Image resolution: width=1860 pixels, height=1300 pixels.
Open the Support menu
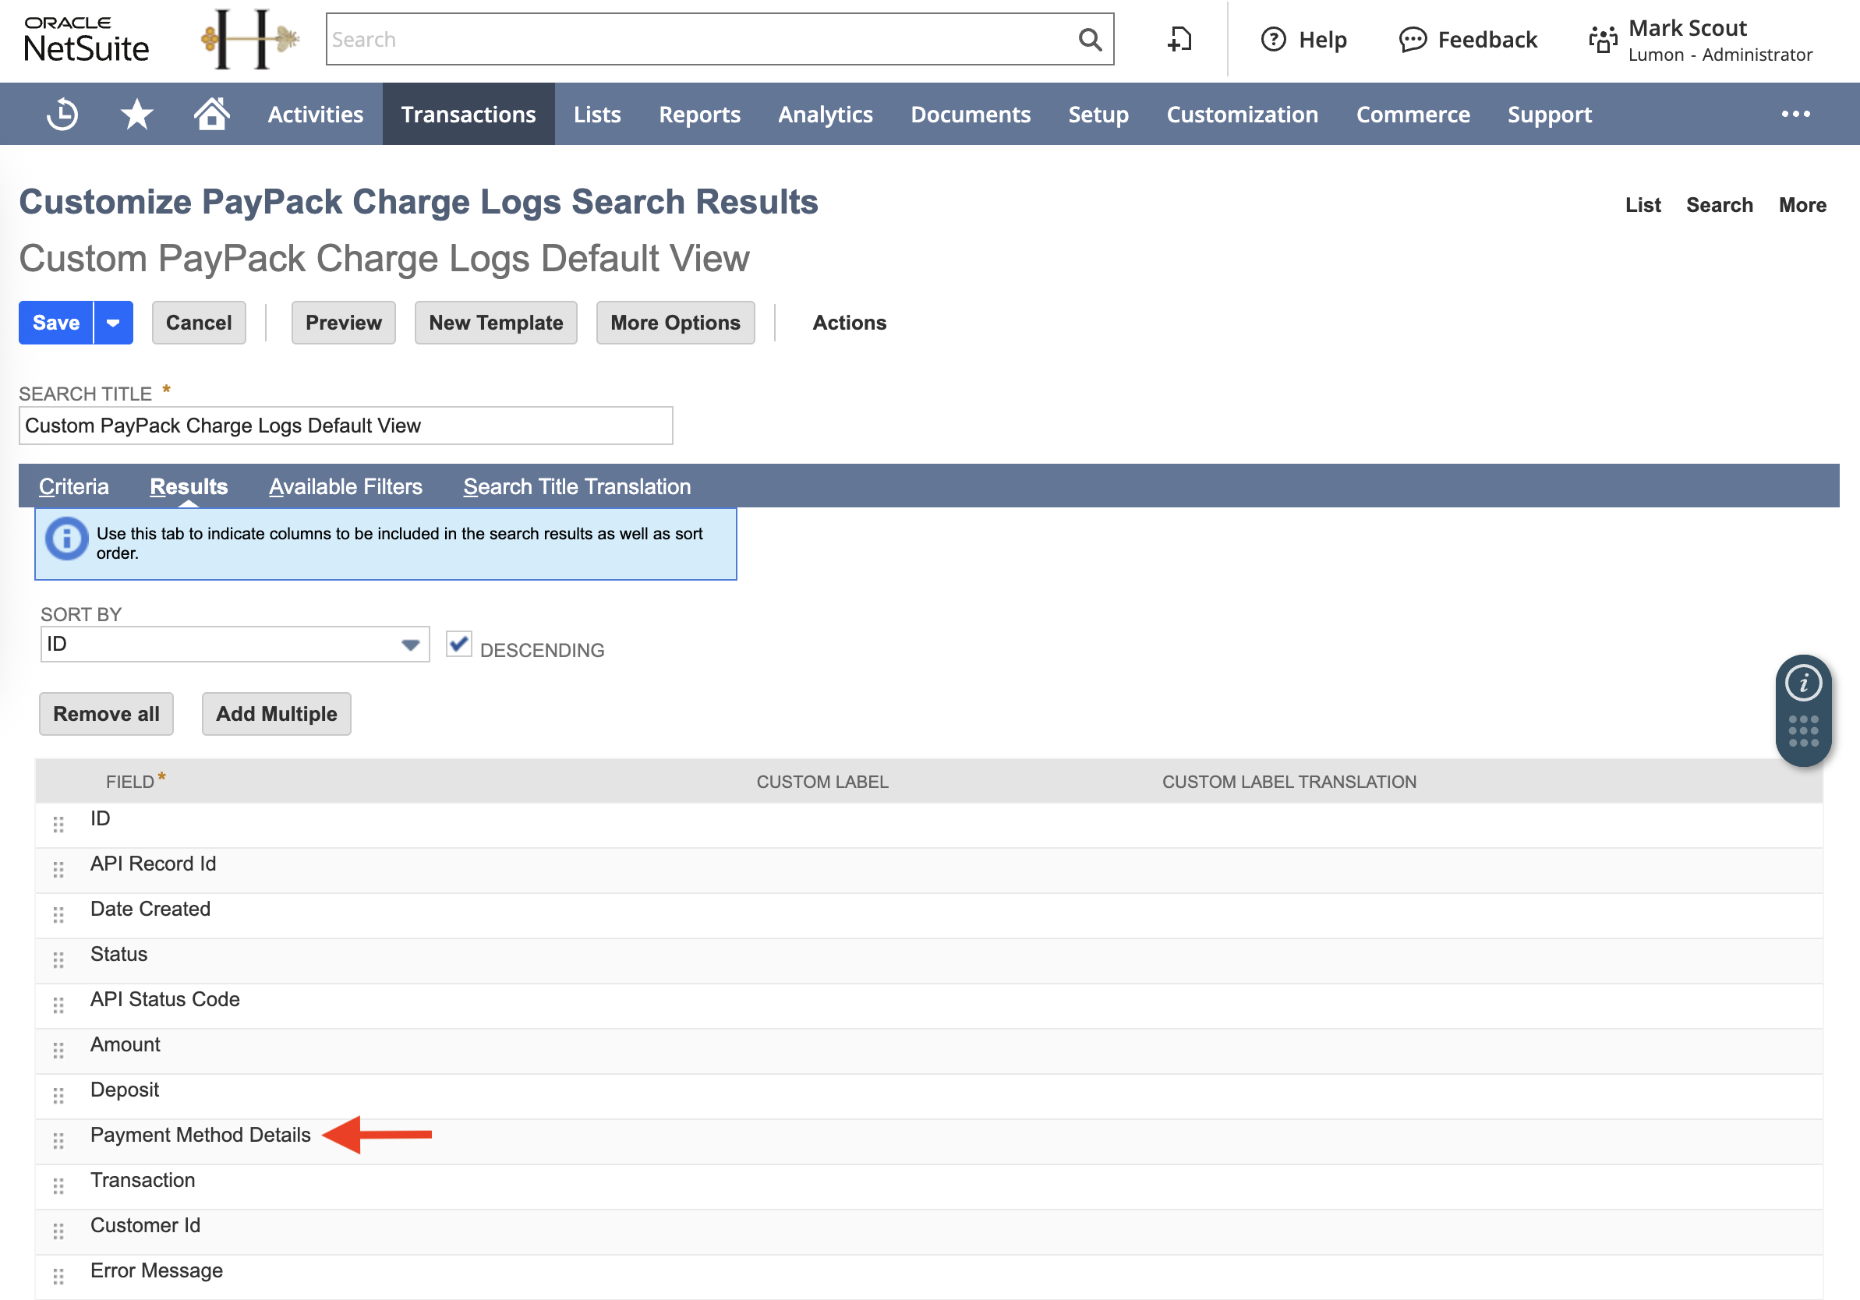(1549, 115)
